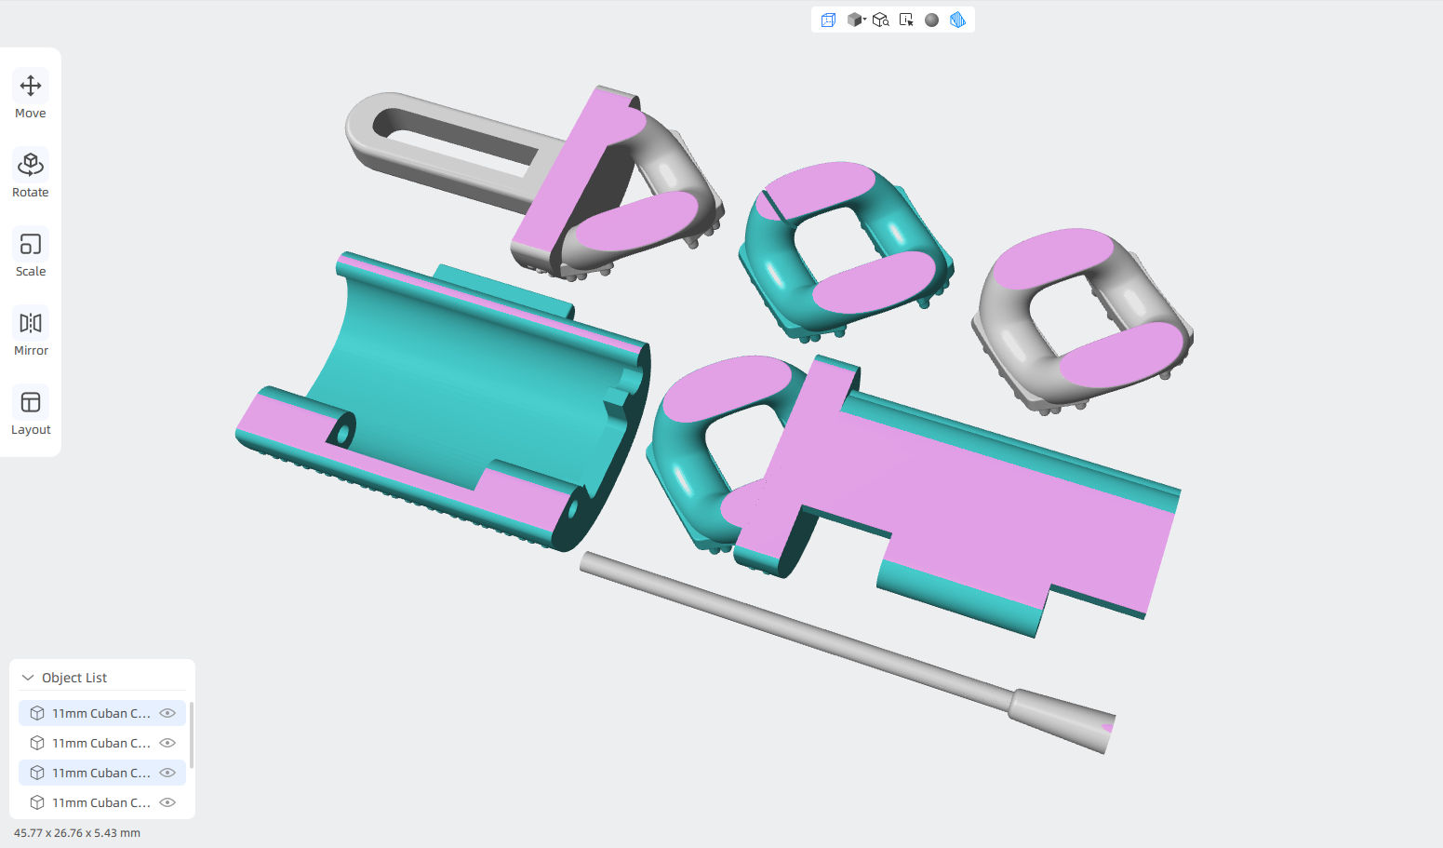1443x848 pixels.
Task: Hide the fourth 11mm Cuban object
Action: pyautogui.click(x=167, y=802)
